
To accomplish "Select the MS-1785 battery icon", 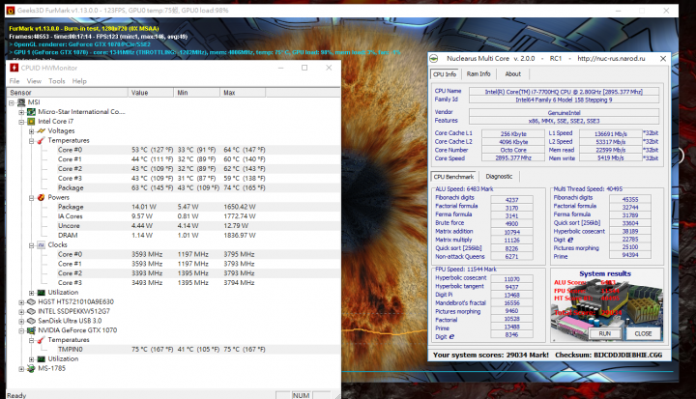I will click(x=31, y=368).
